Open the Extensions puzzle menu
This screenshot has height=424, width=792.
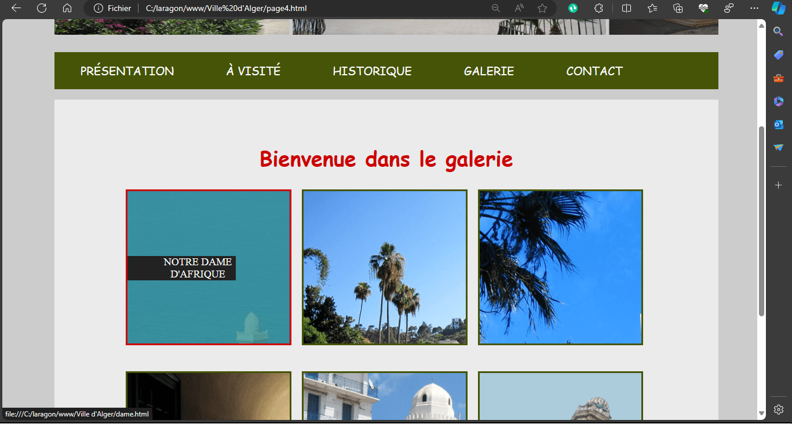(599, 8)
